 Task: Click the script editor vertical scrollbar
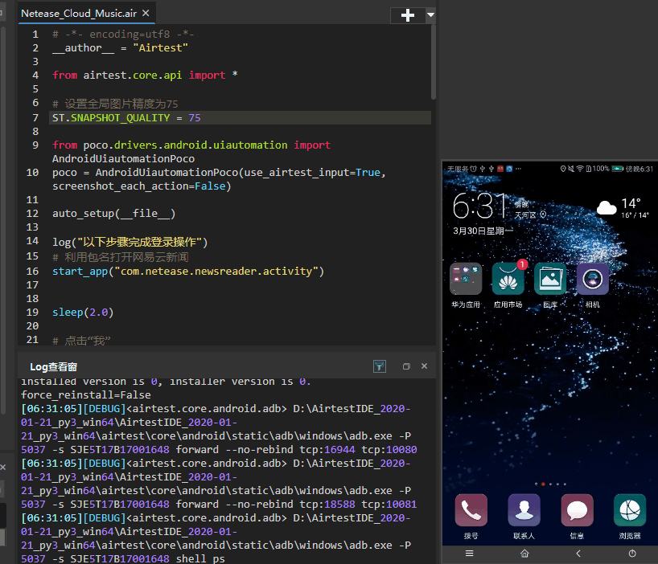pos(433,62)
